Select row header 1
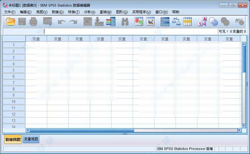 point(14,45)
